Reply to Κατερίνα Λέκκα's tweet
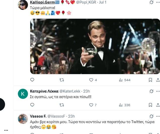Viewport: 160px width, 134px height. pos(32,105)
